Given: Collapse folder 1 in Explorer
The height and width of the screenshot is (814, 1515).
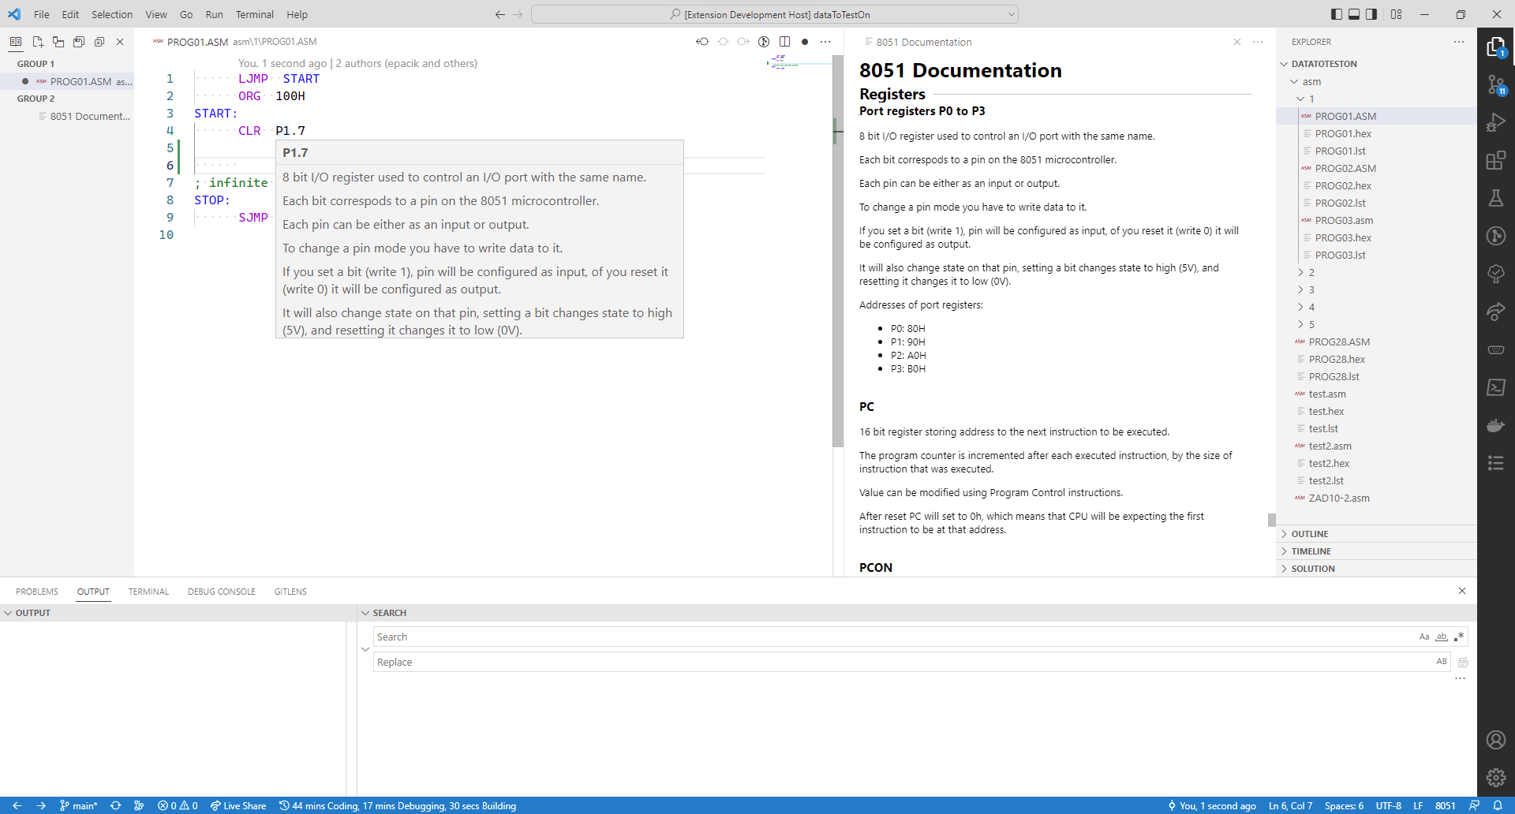Looking at the screenshot, I should tap(1376, 99).
